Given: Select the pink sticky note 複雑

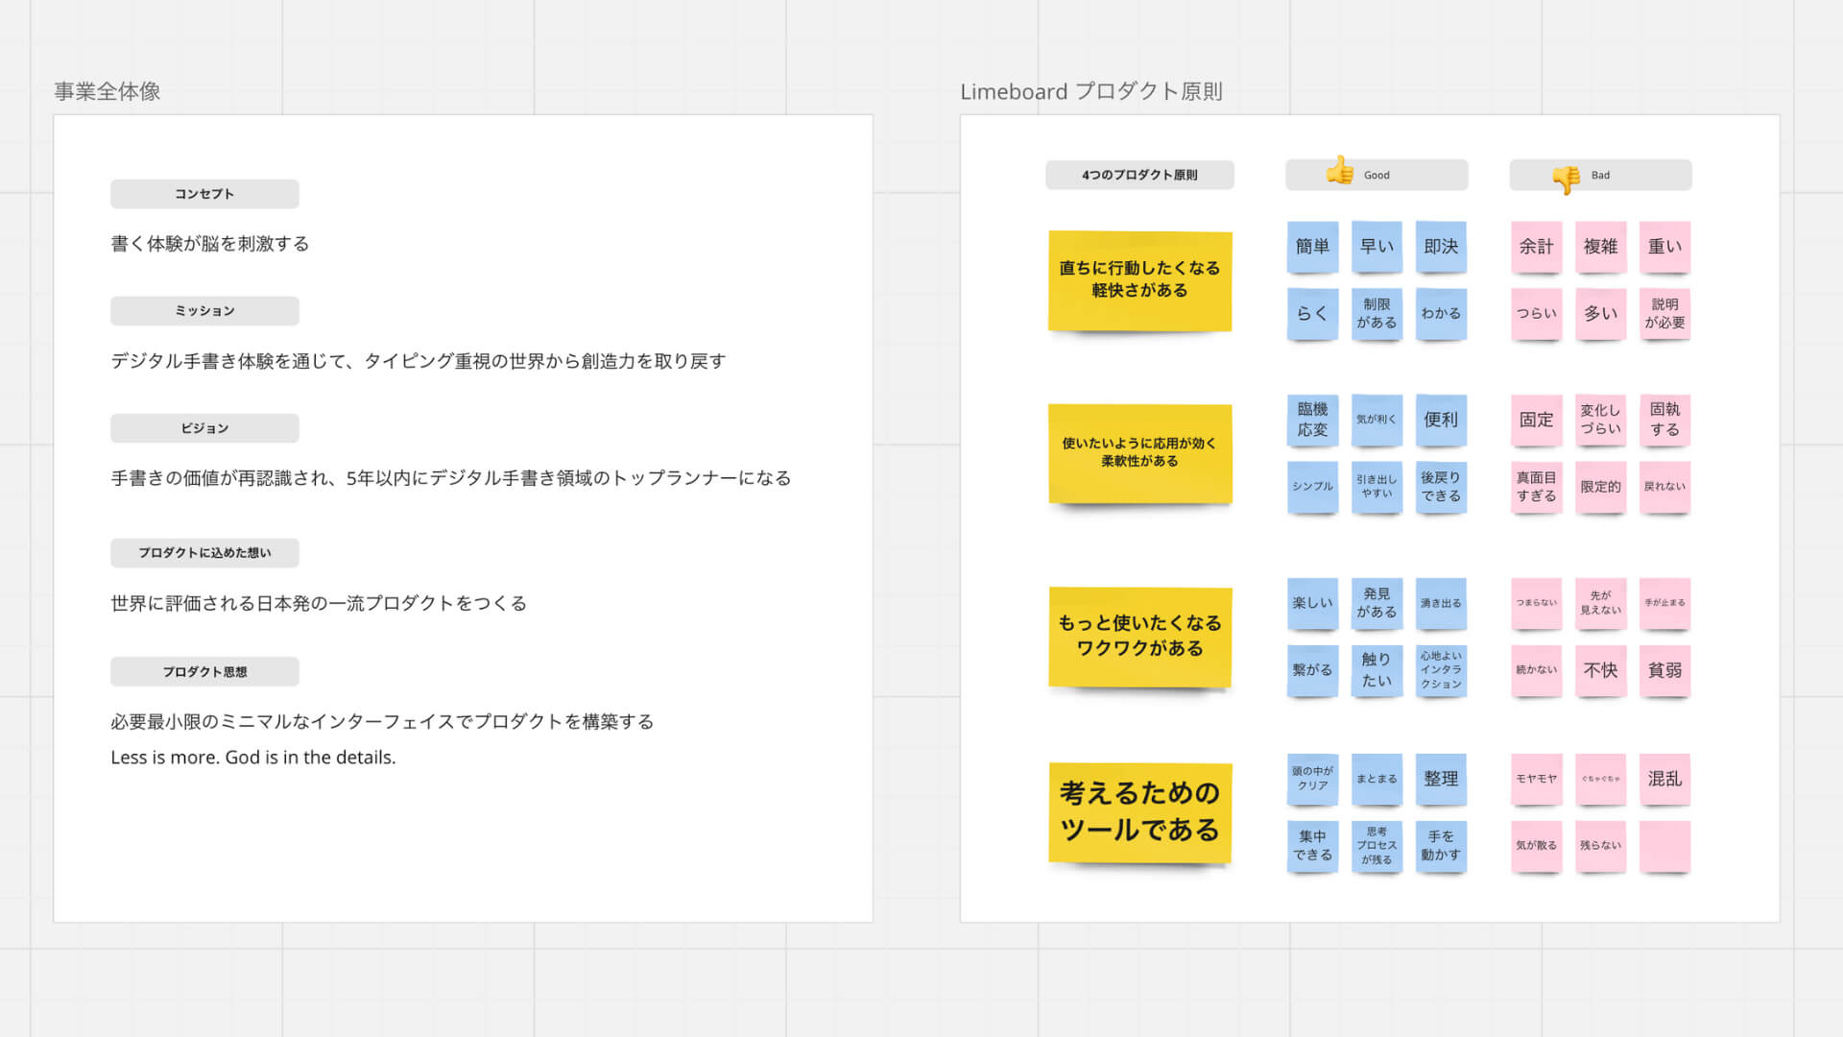Looking at the screenshot, I should coord(1601,247).
